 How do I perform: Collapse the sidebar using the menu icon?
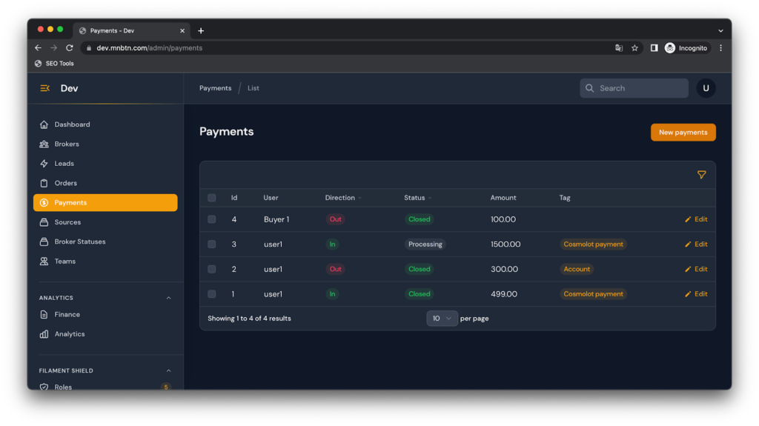pos(44,88)
